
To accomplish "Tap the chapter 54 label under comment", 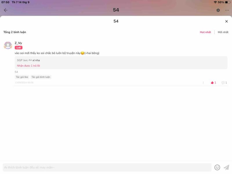I will tap(16, 72).
